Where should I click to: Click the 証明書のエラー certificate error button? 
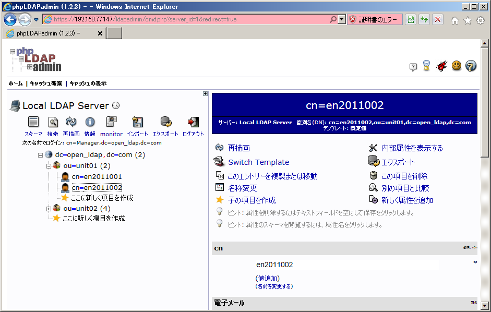pos(375,19)
